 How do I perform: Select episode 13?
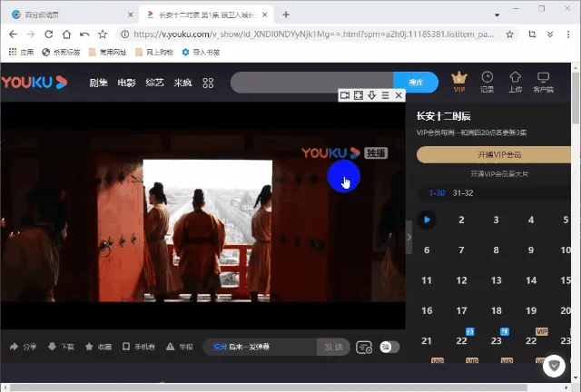pyautogui.click(x=497, y=280)
